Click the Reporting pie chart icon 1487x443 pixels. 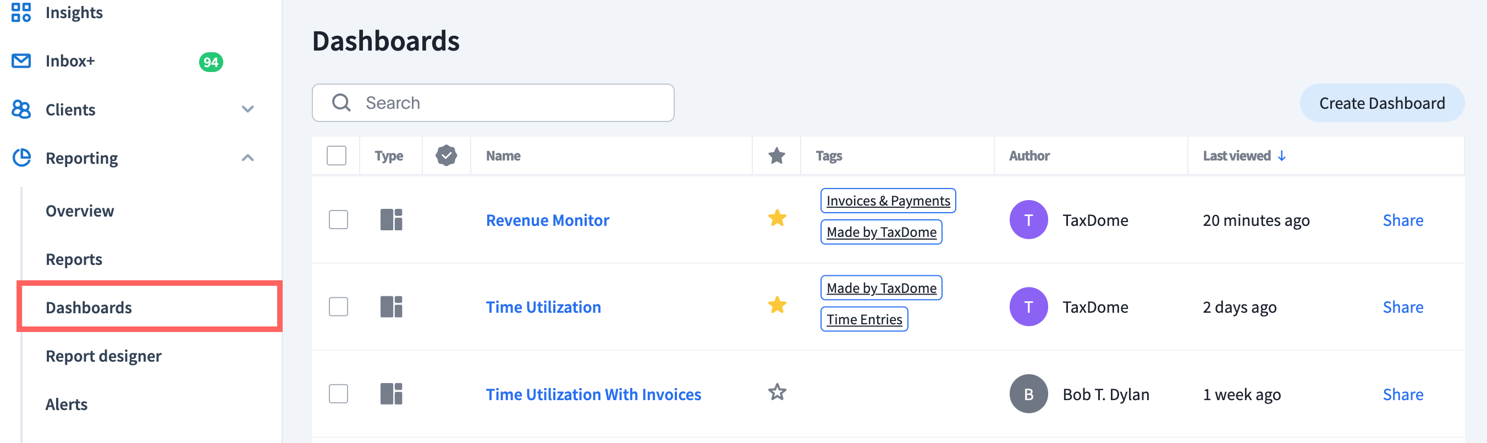(x=21, y=158)
